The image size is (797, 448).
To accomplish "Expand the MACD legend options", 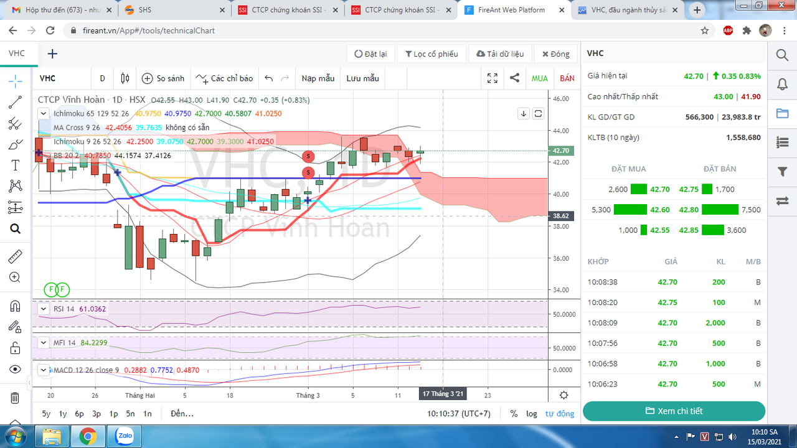I will coord(44,370).
